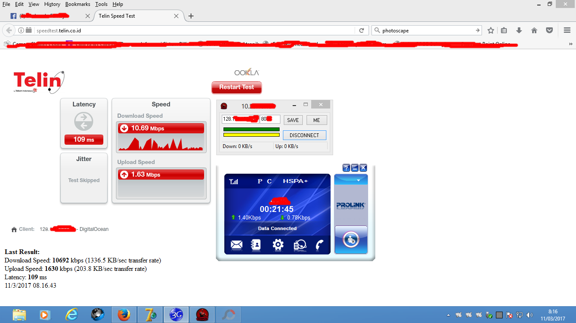Open the Pocket icon in toolbar
The image size is (576, 323).
[549, 30]
